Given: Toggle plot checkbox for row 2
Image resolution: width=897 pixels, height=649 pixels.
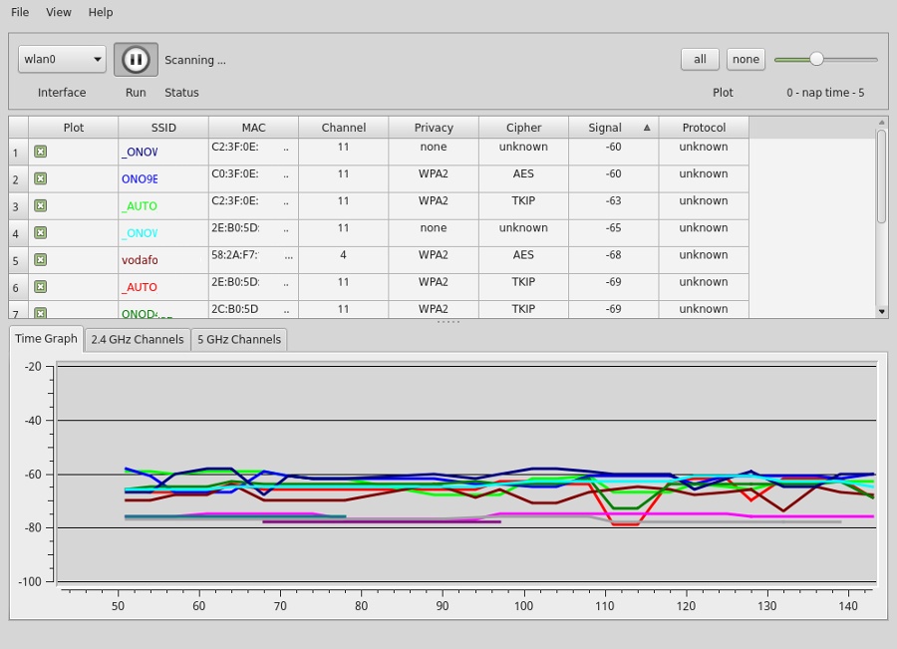Looking at the screenshot, I should pos(41,178).
